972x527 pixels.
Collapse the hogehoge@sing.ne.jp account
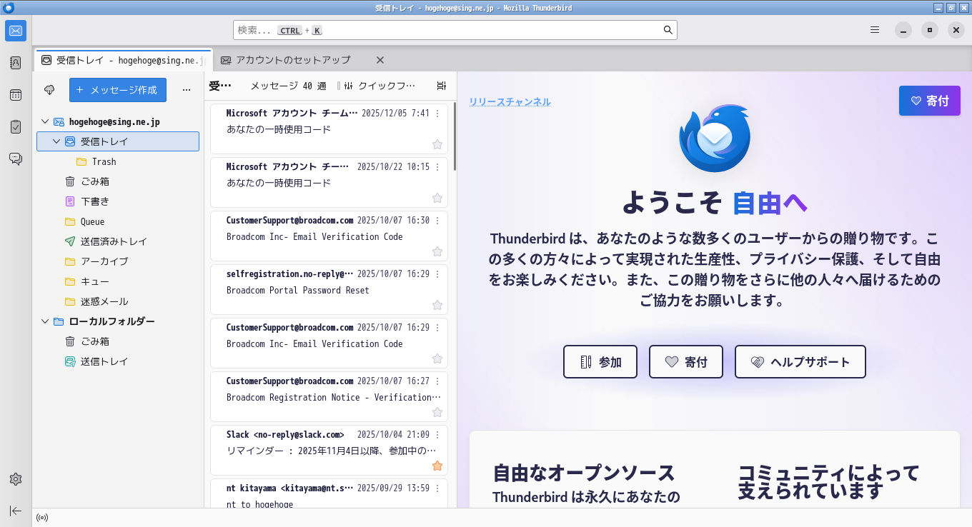click(x=45, y=121)
